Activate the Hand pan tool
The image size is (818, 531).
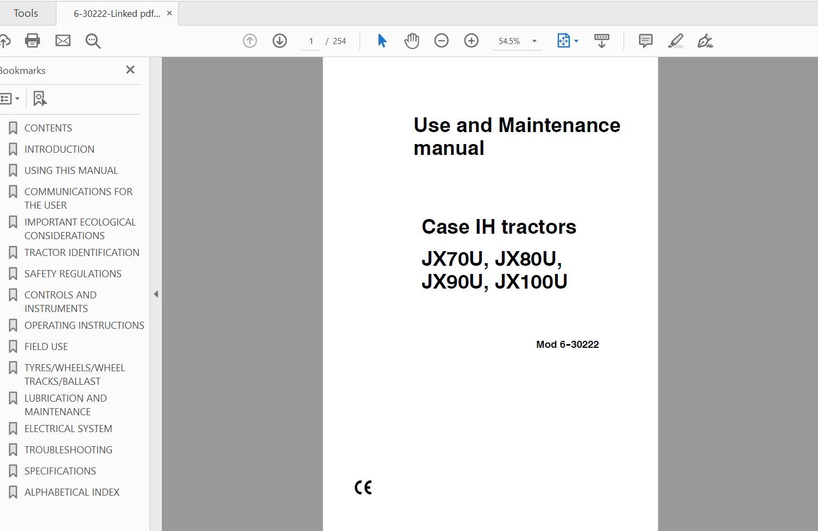coord(412,41)
